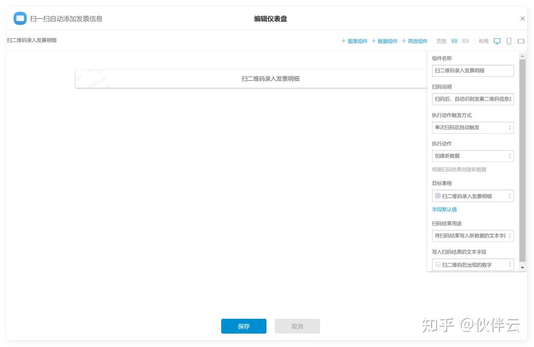Switch to mobile phone layout view
The width and height of the screenshot is (534, 347).
(x=509, y=41)
